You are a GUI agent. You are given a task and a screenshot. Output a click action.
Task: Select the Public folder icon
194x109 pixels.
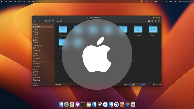point(153,29)
